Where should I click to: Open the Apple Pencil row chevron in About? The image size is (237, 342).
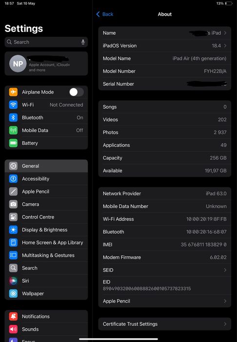[x=225, y=301]
